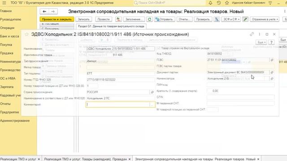Viewport: 287px width, 161px height.
Task: Open the Продажа section
Action: 7,53
